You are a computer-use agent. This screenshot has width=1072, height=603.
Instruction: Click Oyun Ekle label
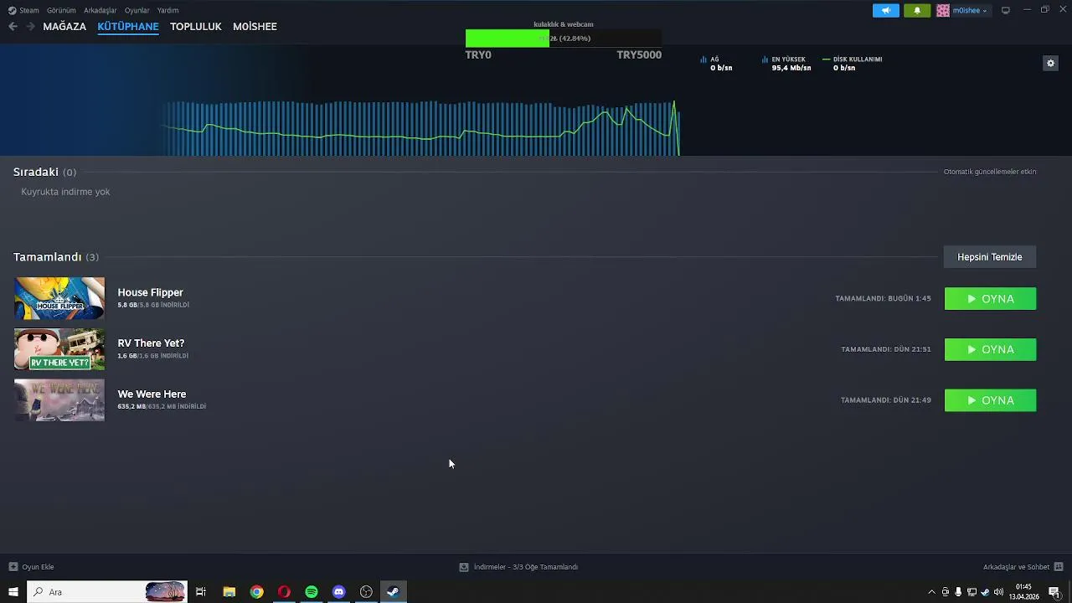click(38, 567)
